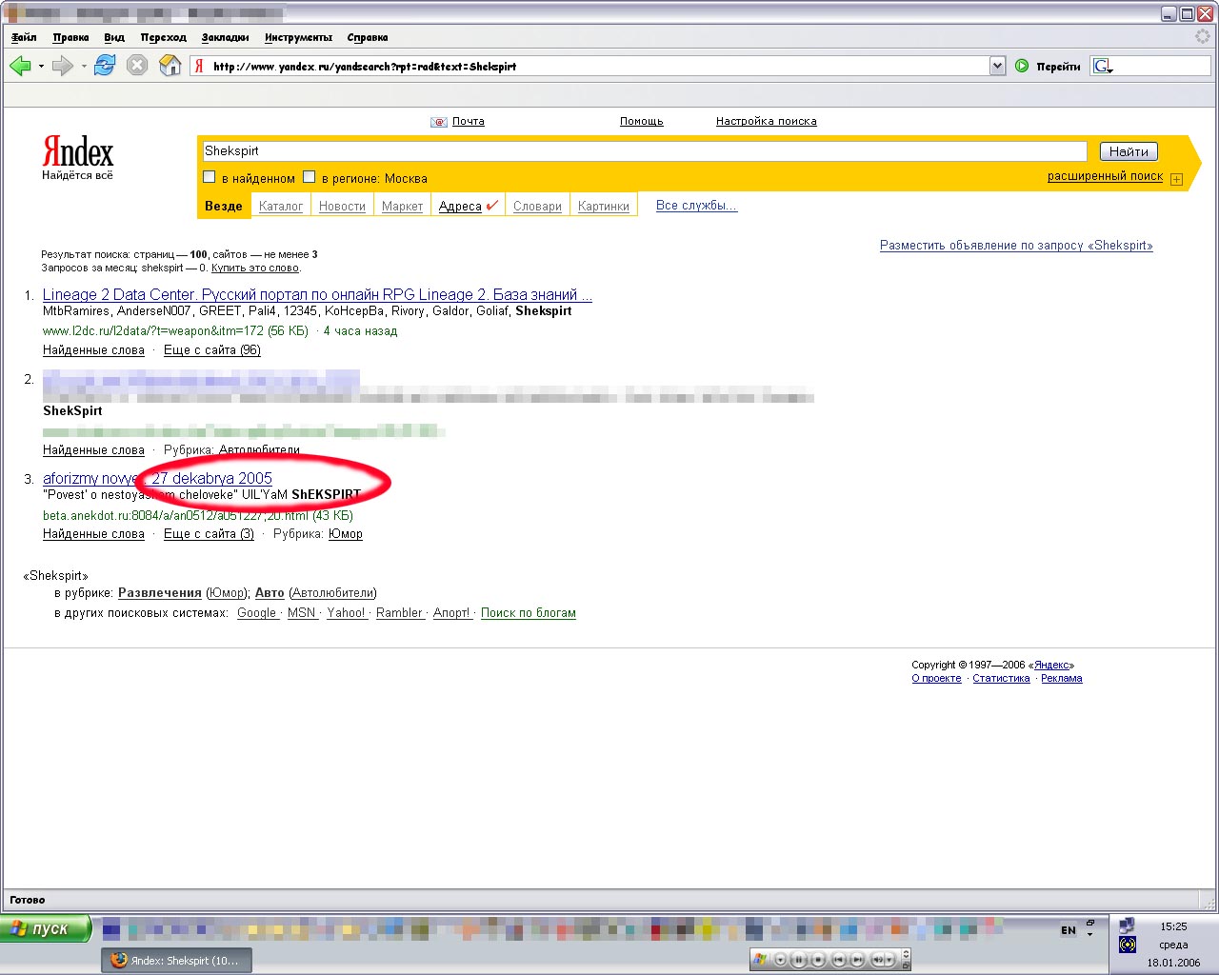Search in Rambler via bottom link
This screenshot has height=975, width=1219.
point(399,612)
